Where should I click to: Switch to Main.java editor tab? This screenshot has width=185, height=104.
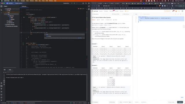[24, 6]
